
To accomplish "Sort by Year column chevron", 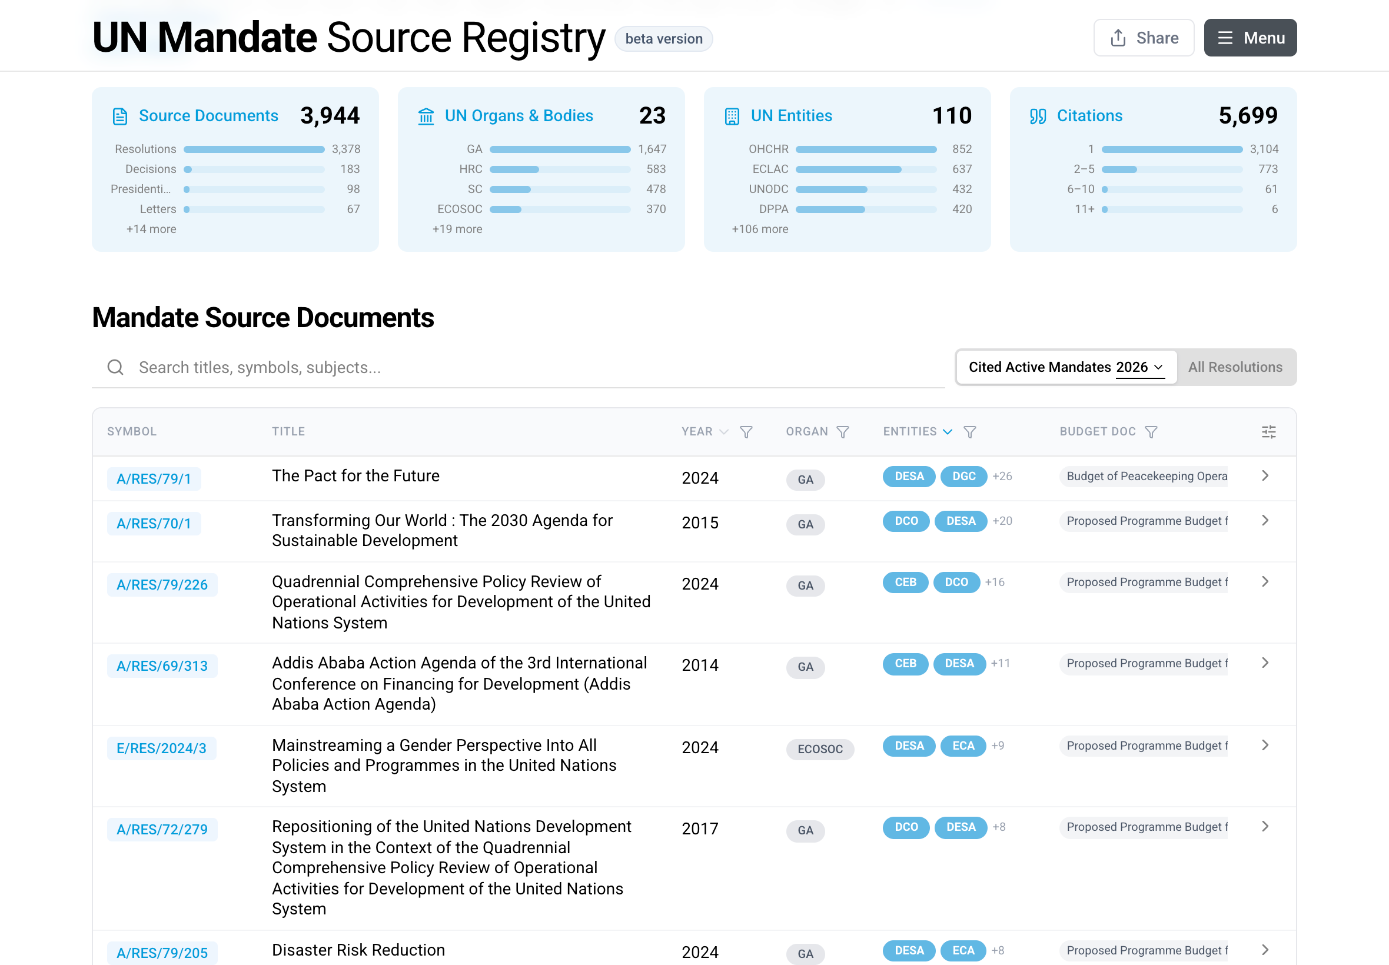I will tap(724, 432).
